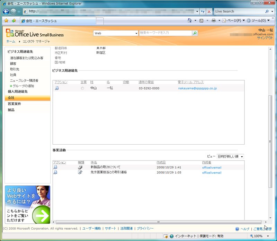Click the Office Live Small Business logo
The width and height of the screenshot is (277, 241).
pos(35,33)
